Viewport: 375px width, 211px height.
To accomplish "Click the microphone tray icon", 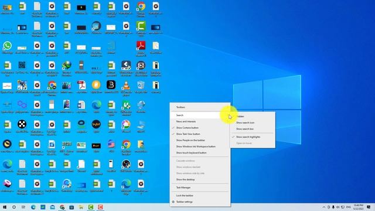I will click(x=333, y=207).
